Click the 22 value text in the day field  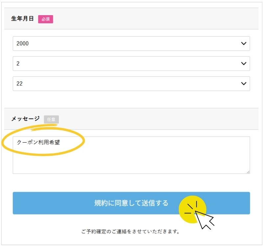click(19, 84)
